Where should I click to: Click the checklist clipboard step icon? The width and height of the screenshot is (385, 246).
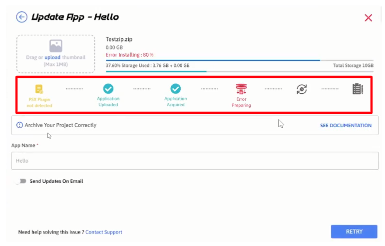pos(358,89)
